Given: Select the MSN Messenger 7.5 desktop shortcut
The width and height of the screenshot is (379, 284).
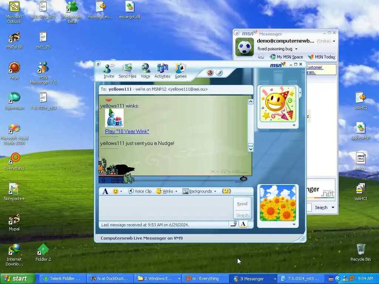Looking at the screenshot, I should coord(43,73).
